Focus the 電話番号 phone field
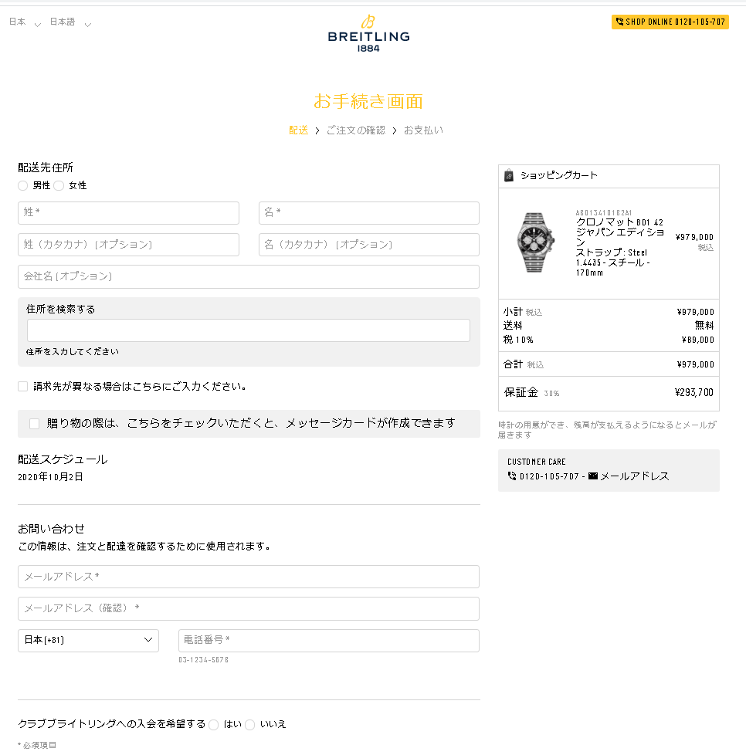 click(x=329, y=641)
